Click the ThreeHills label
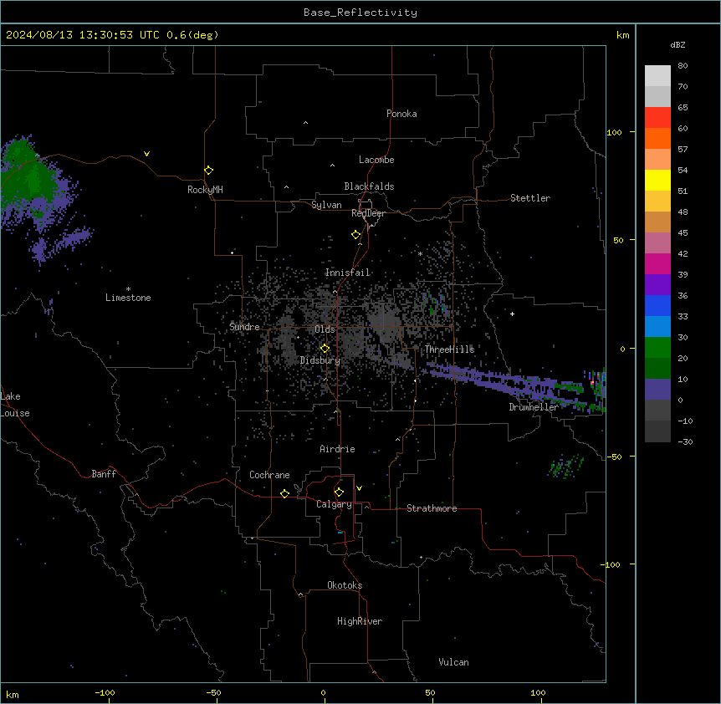Viewport: 721px width, 704px height. (449, 349)
